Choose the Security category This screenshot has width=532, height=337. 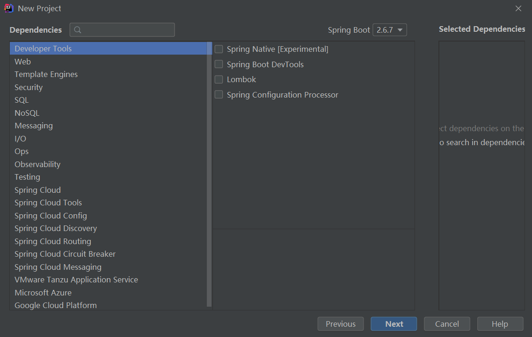point(29,87)
